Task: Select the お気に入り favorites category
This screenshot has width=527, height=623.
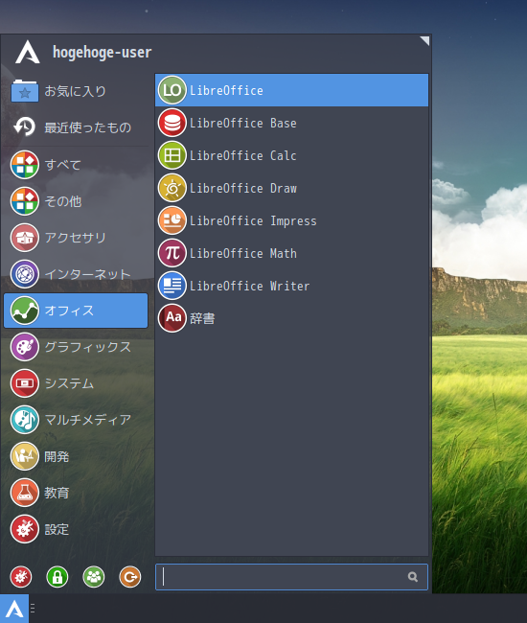Action: coord(76,91)
